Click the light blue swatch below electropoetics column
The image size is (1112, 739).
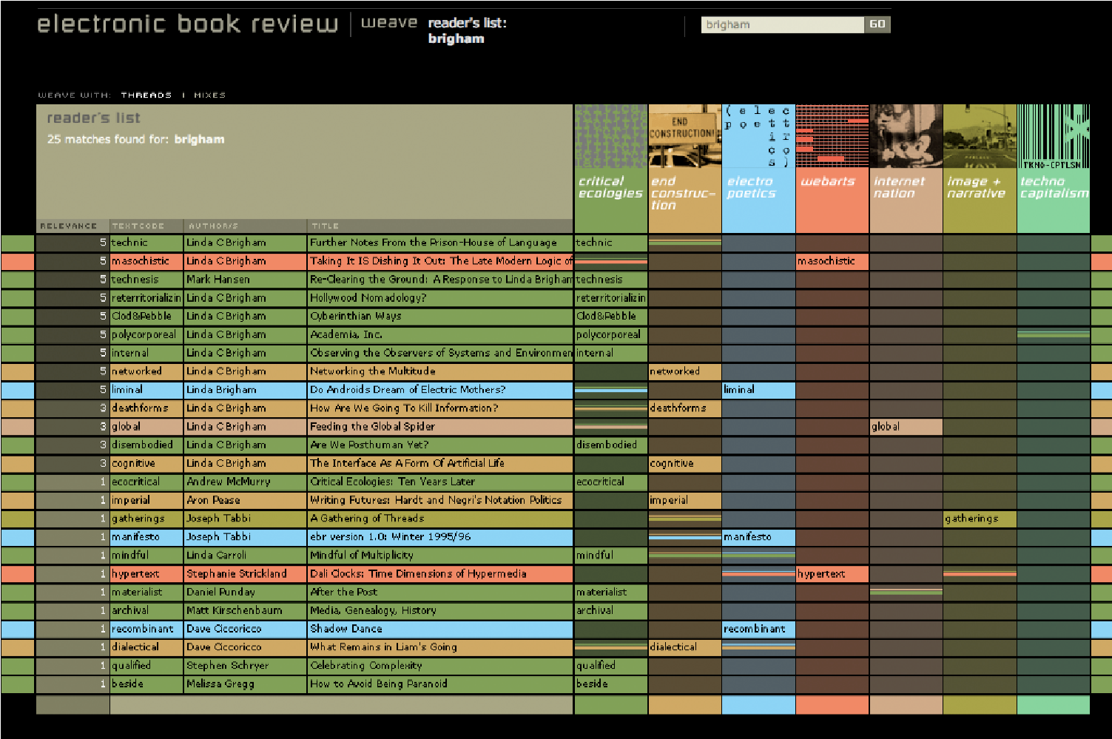(x=758, y=705)
